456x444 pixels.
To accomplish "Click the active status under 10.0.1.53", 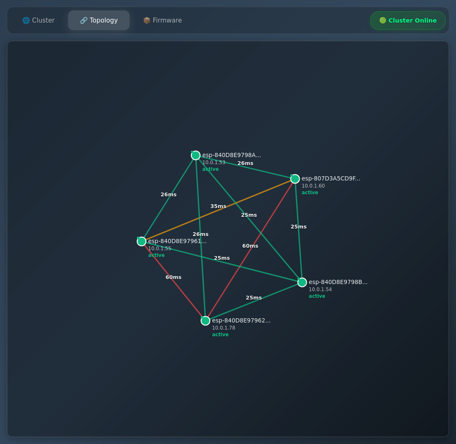I will point(210,169).
